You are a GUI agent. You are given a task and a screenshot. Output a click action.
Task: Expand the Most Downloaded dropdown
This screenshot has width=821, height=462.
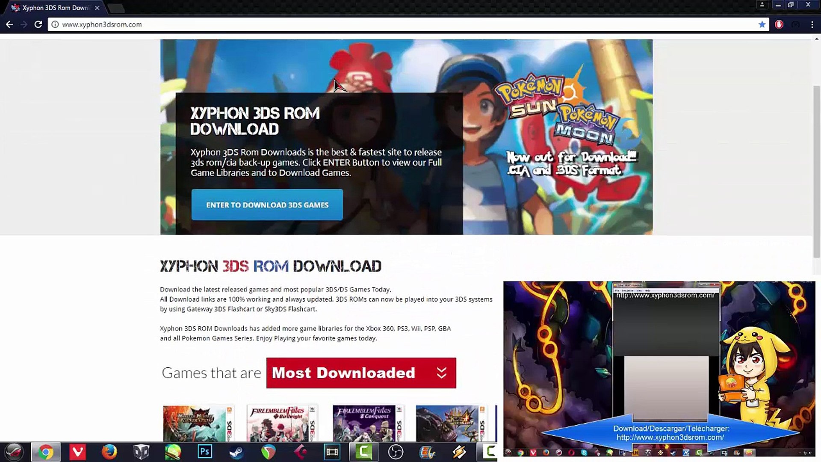click(361, 373)
